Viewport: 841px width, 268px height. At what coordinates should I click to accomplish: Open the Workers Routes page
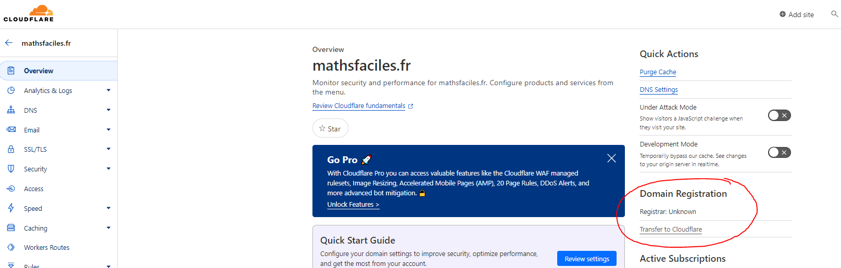click(46, 248)
